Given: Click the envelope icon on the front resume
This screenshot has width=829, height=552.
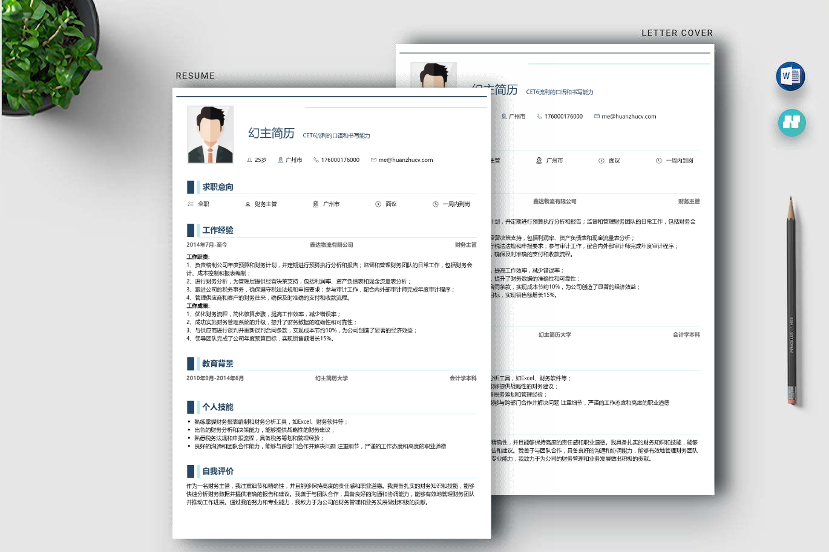Looking at the screenshot, I should [x=373, y=160].
